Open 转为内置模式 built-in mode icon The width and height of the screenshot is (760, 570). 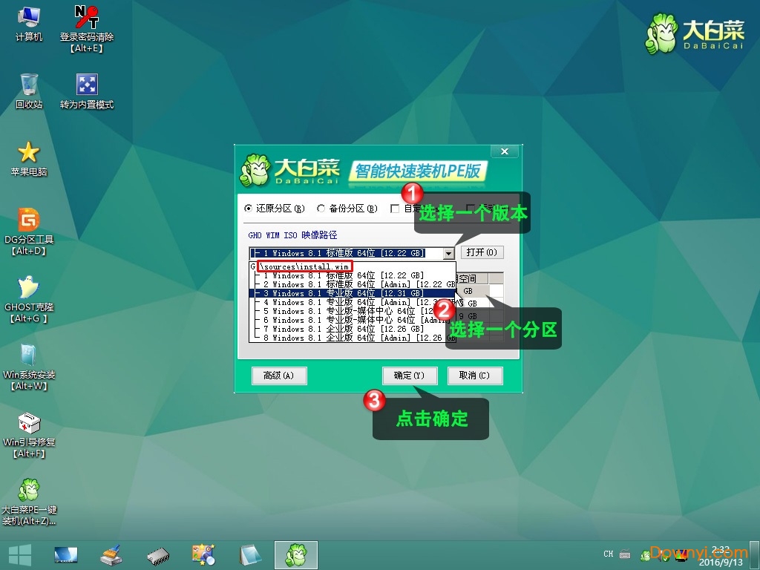coord(88,83)
